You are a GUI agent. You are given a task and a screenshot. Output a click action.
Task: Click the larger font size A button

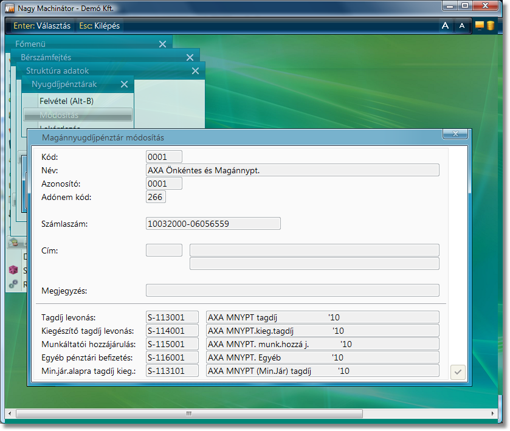click(445, 26)
